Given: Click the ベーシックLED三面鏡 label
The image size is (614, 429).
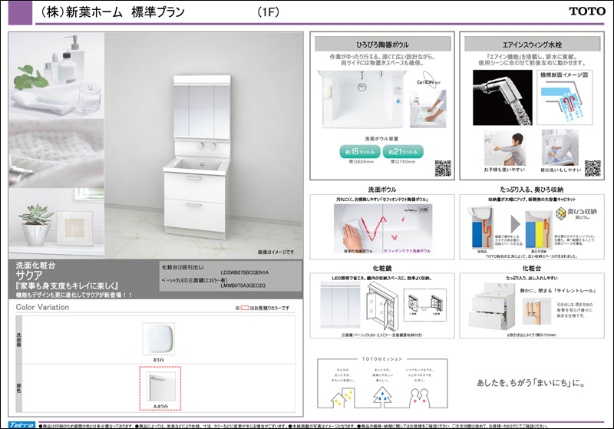Looking at the screenshot, I should click(x=194, y=280).
